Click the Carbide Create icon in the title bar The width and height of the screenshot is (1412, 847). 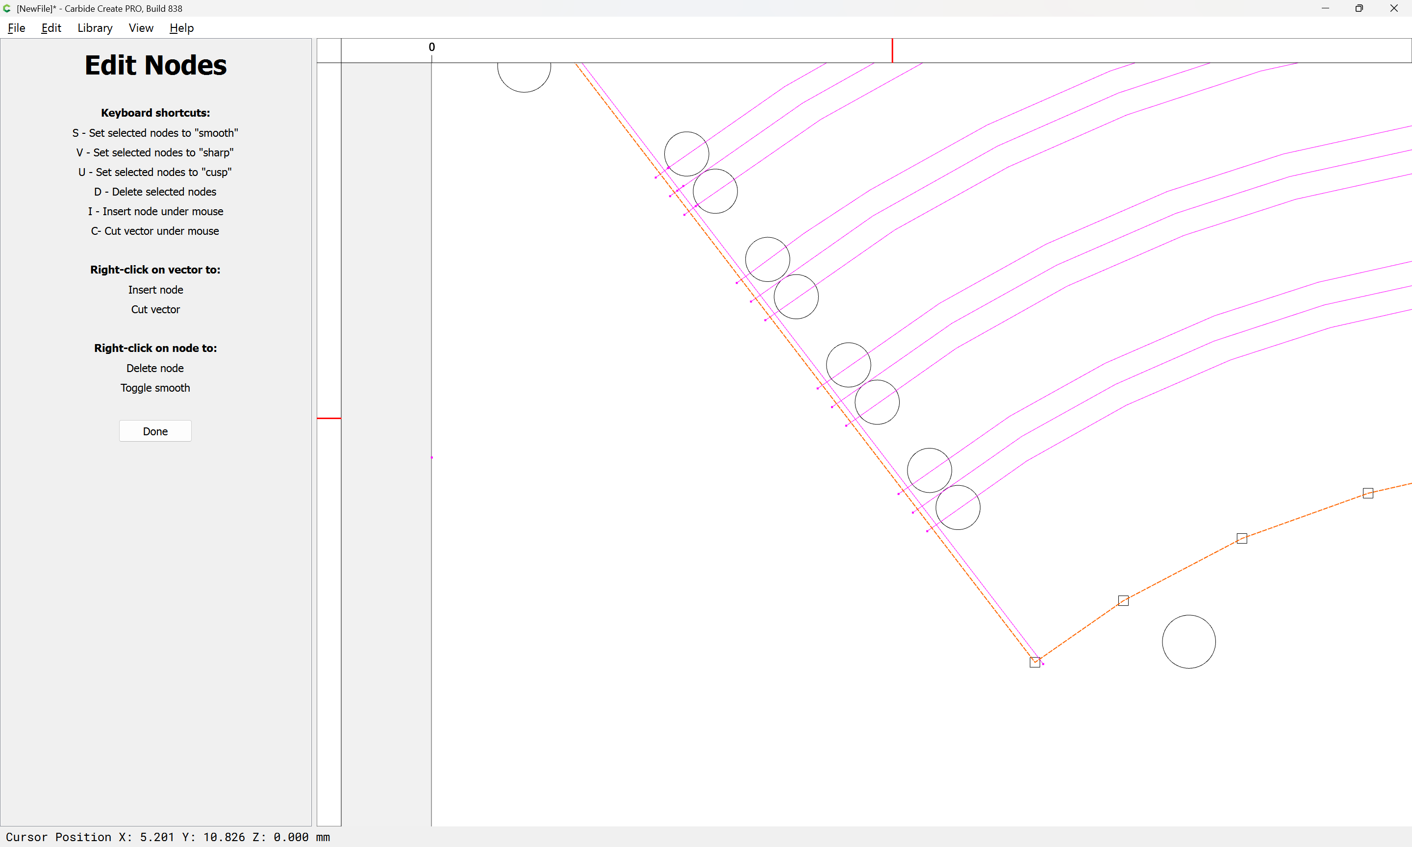pyautogui.click(x=7, y=8)
